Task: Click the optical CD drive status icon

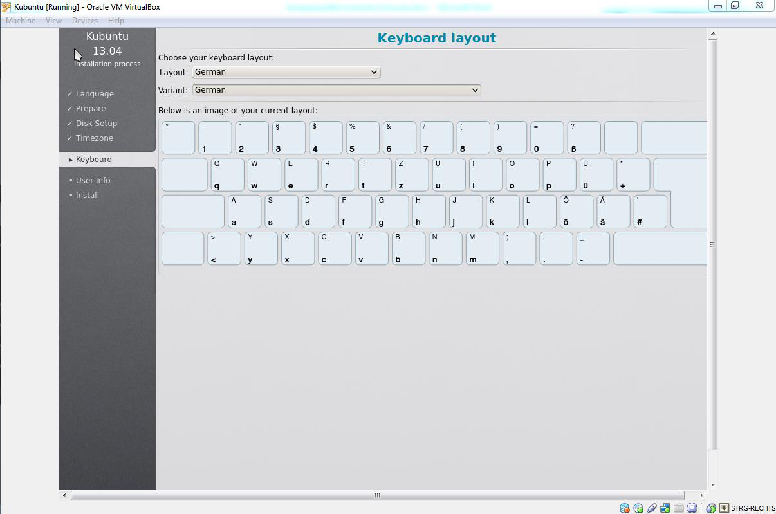Action: tap(638, 508)
